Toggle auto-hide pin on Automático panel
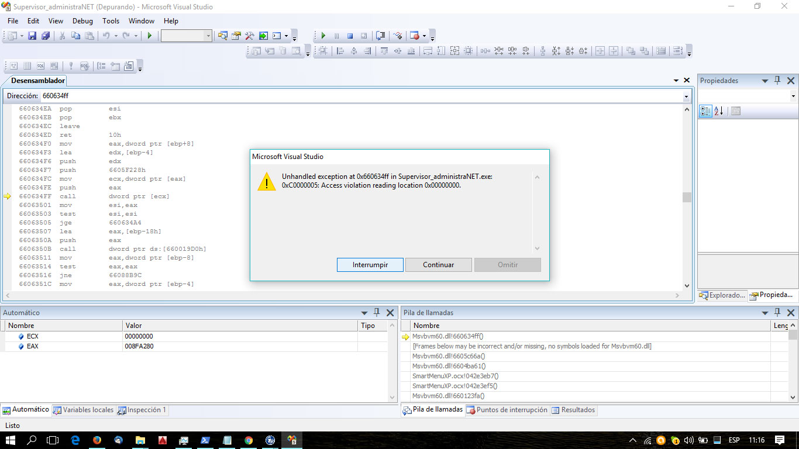Viewport: 799px width, 449px height. point(377,313)
